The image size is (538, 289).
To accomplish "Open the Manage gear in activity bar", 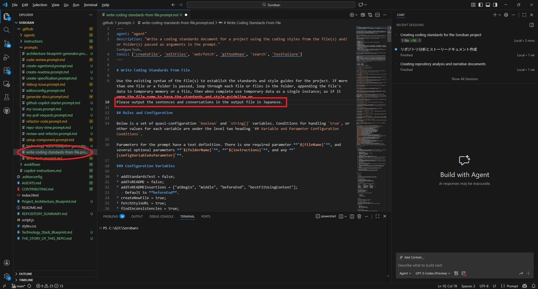I will (7, 276).
